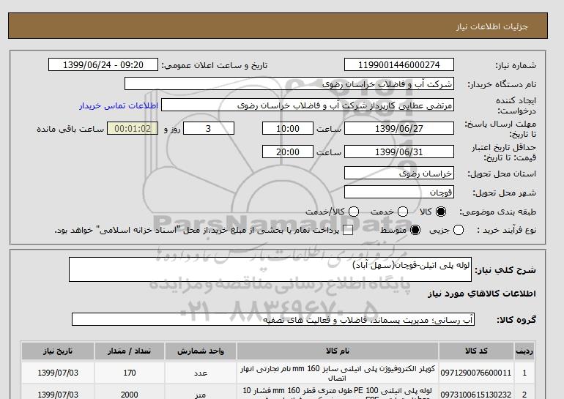Click the request number field 1199001446000274
564x399 pixels.
tap(399, 64)
